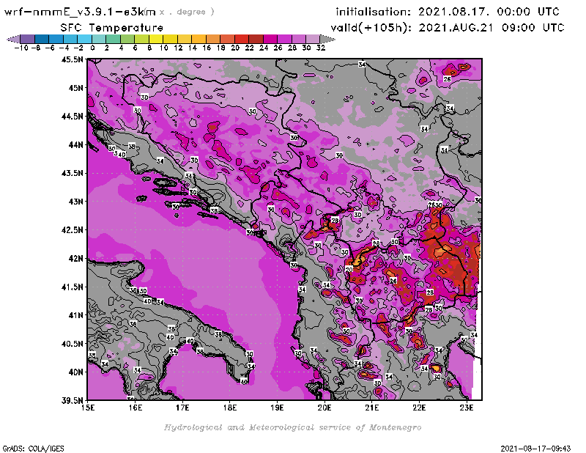Click the 41N latitude label
586x453 pixels.
pyautogui.click(x=75, y=315)
